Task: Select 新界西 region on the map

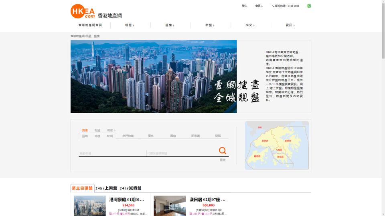Action: [x=265, y=141]
